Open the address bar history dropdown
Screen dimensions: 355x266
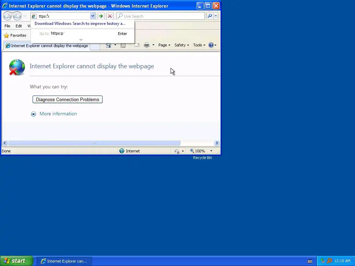92,16
